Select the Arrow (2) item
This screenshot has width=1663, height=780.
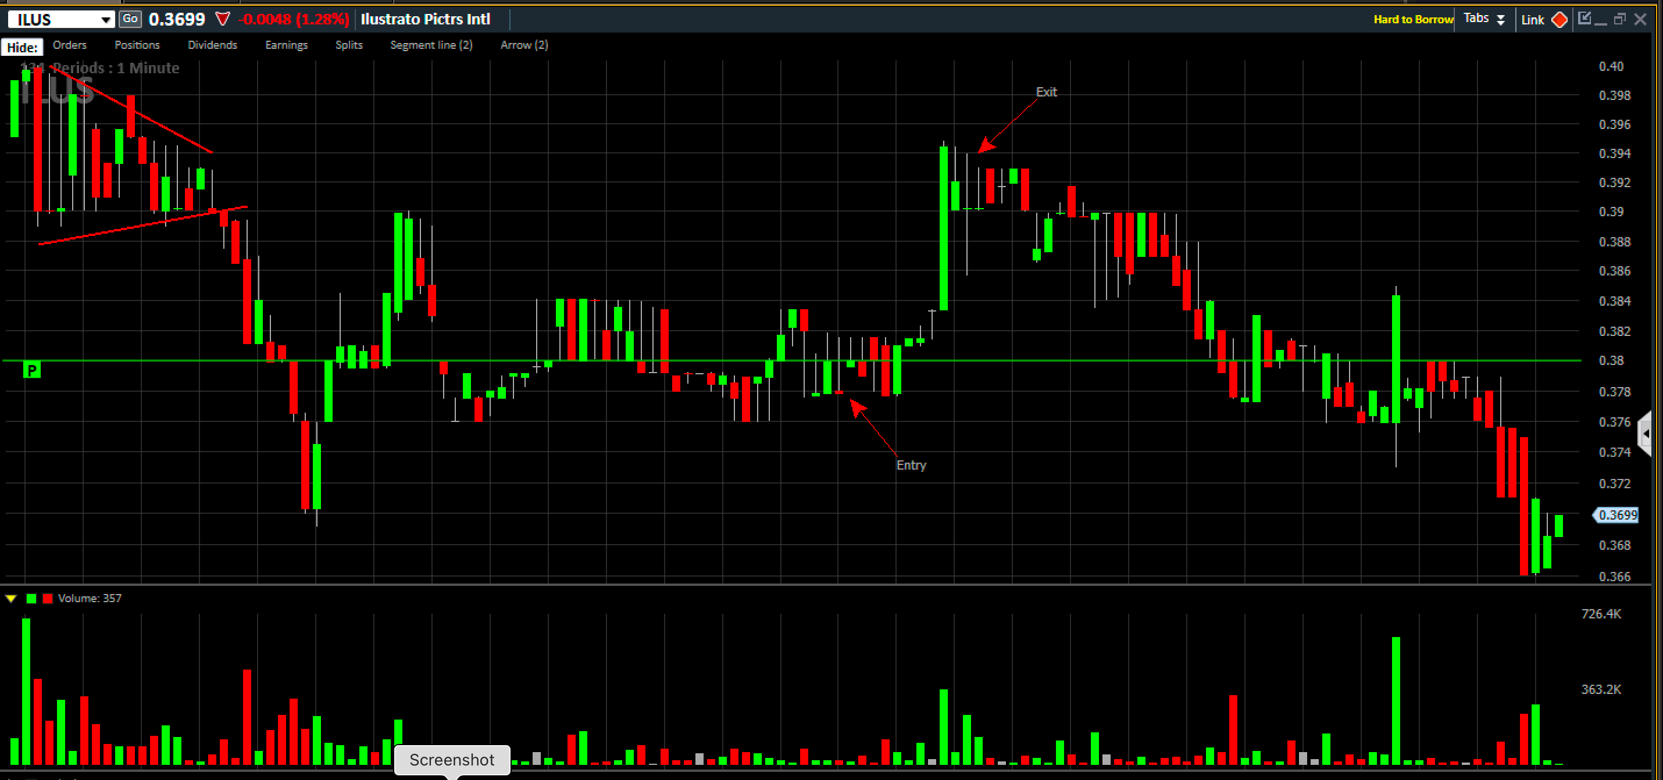(523, 45)
